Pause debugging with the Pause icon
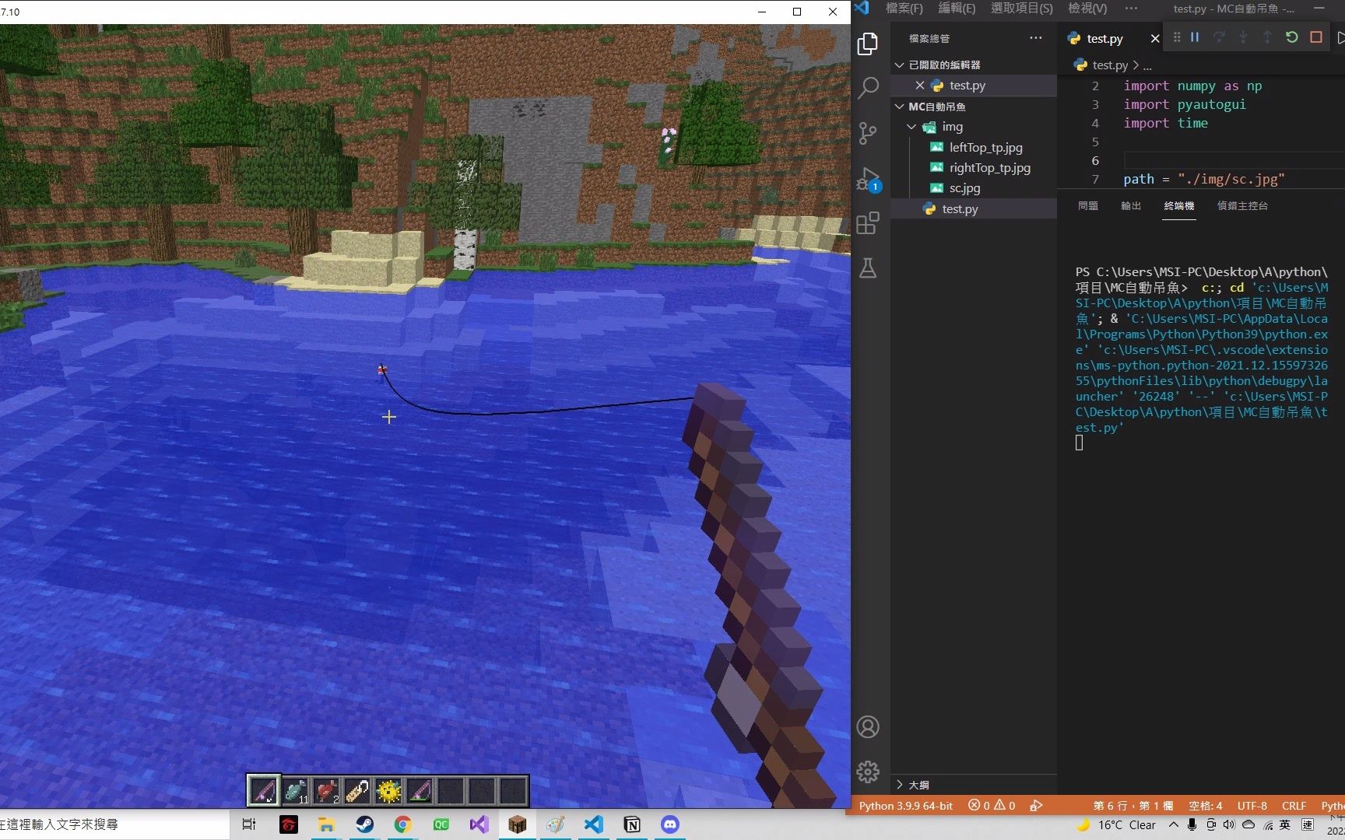The image size is (1345, 840). (x=1195, y=37)
